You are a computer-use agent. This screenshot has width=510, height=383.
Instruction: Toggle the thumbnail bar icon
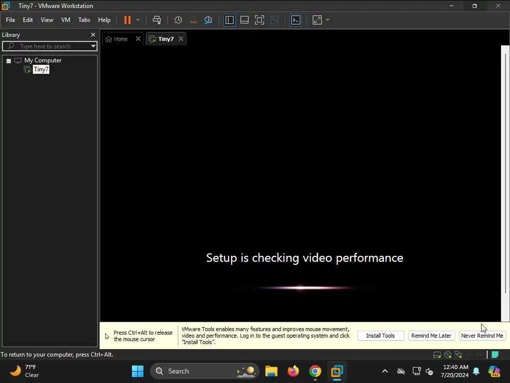click(x=244, y=20)
